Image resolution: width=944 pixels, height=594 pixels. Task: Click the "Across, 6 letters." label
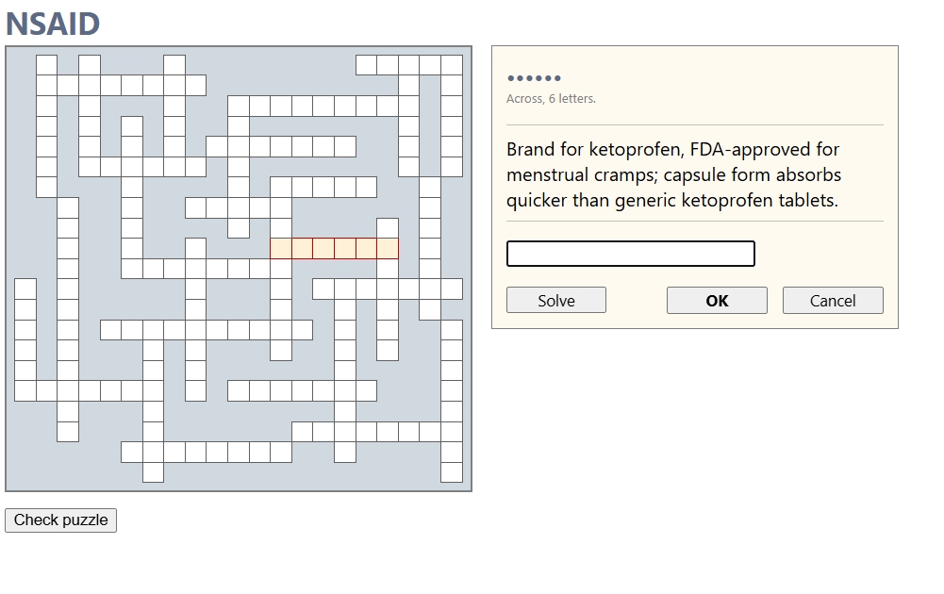(x=551, y=99)
